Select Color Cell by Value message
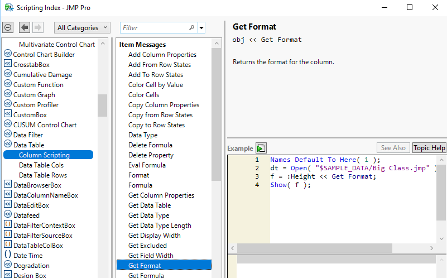Image resolution: width=447 pixels, height=278 pixels. coord(156,85)
